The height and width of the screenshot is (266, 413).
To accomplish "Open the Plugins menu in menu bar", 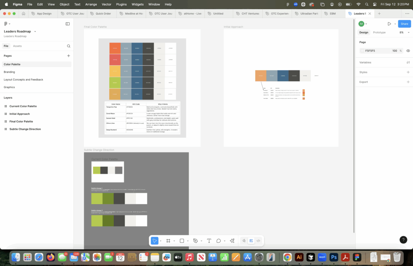I will click(x=121, y=4).
